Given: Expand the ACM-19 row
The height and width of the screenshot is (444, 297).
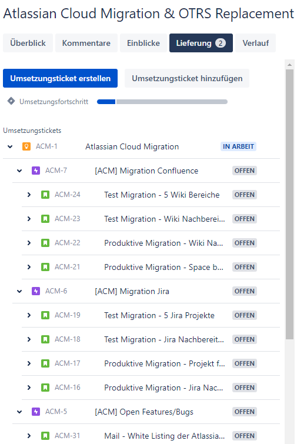Looking at the screenshot, I should (x=29, y=315).
